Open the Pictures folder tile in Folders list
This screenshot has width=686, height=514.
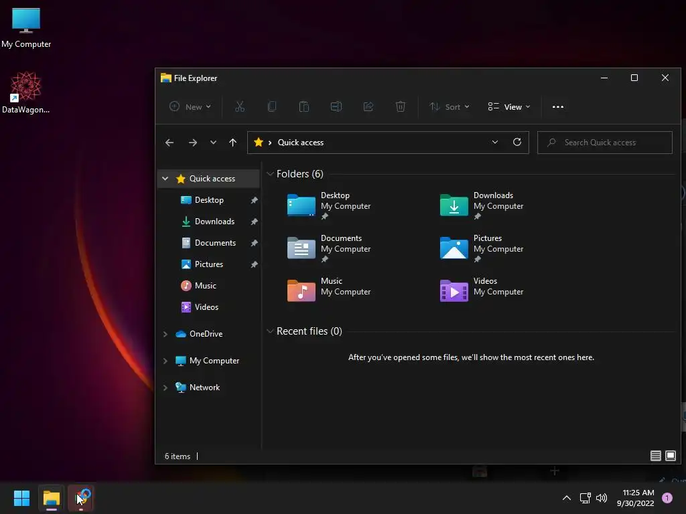point(482,248)
